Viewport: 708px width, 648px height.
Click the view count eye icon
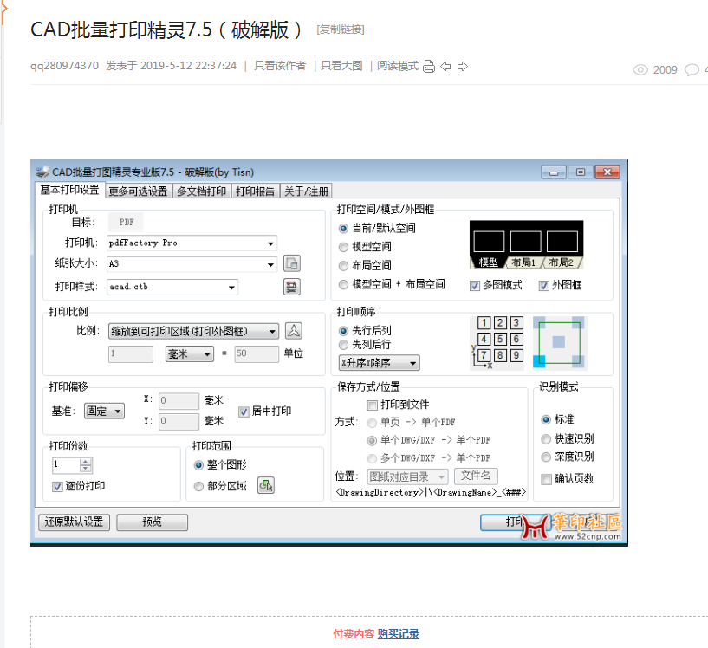pos(640,70)
